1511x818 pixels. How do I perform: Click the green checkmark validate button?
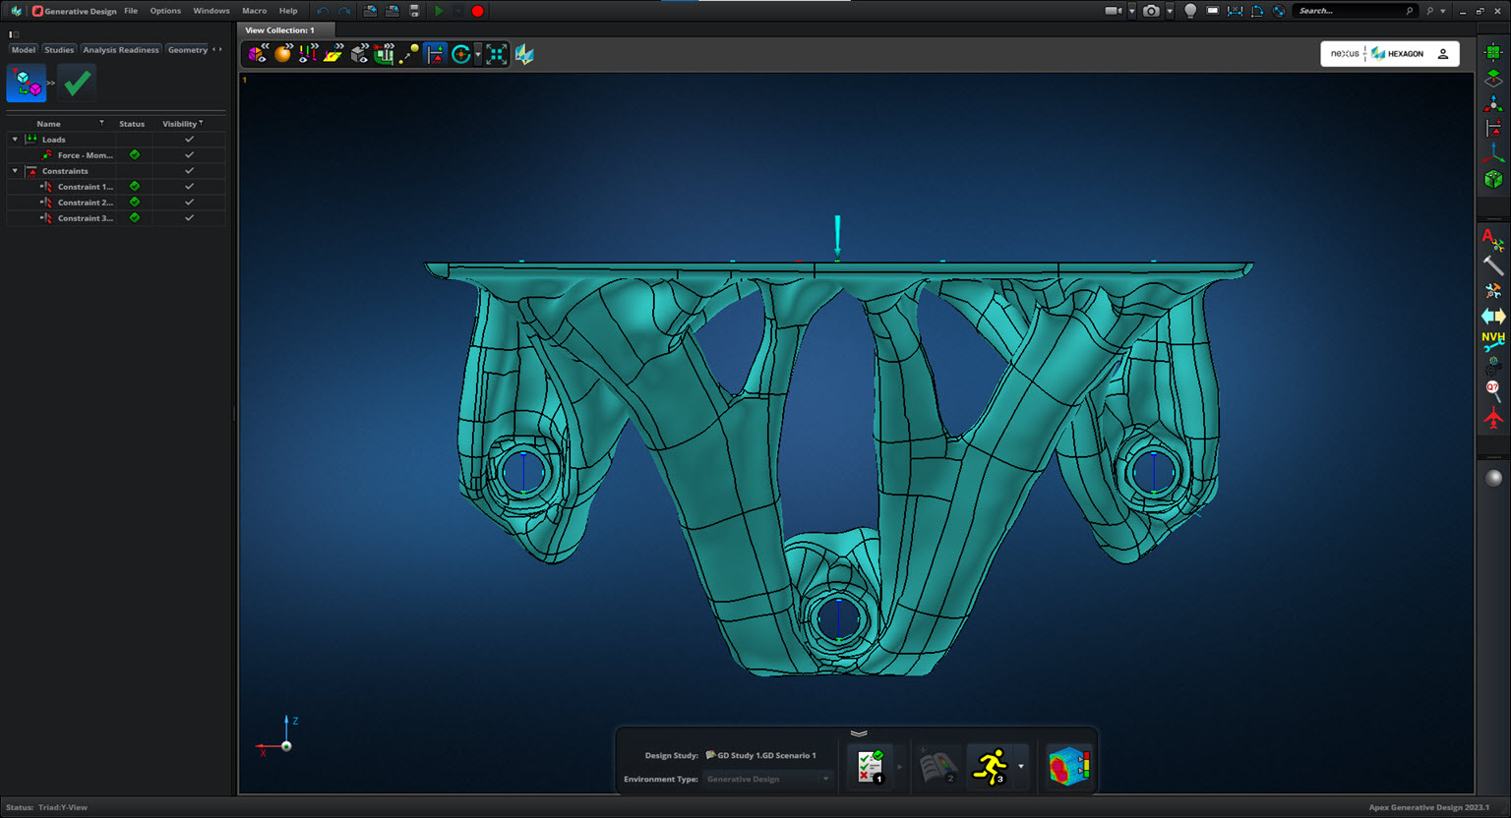[x=77, y=83]
